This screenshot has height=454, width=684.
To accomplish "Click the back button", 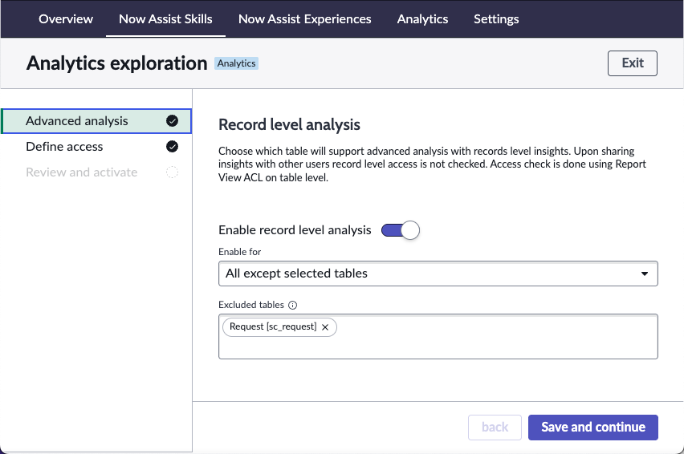I will click(495, 428).
